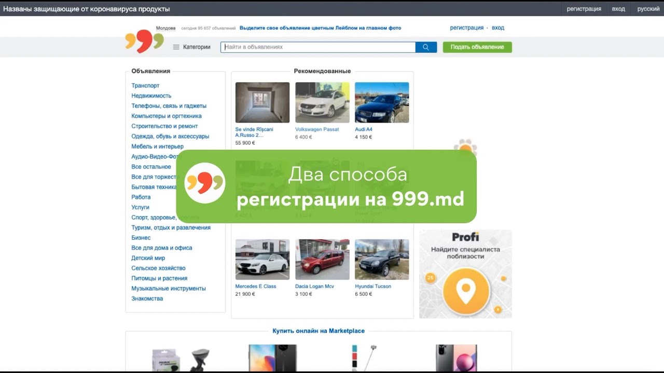Open the Mercedes E Class photo thumbnail
The image size is (664, 373).
point(262,260)
